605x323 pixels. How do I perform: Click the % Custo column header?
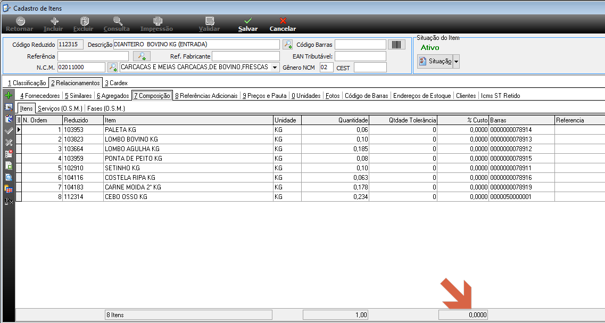463,120
